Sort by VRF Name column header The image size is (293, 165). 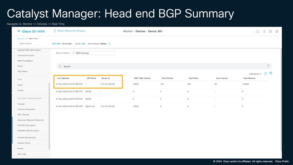(92, 78)
